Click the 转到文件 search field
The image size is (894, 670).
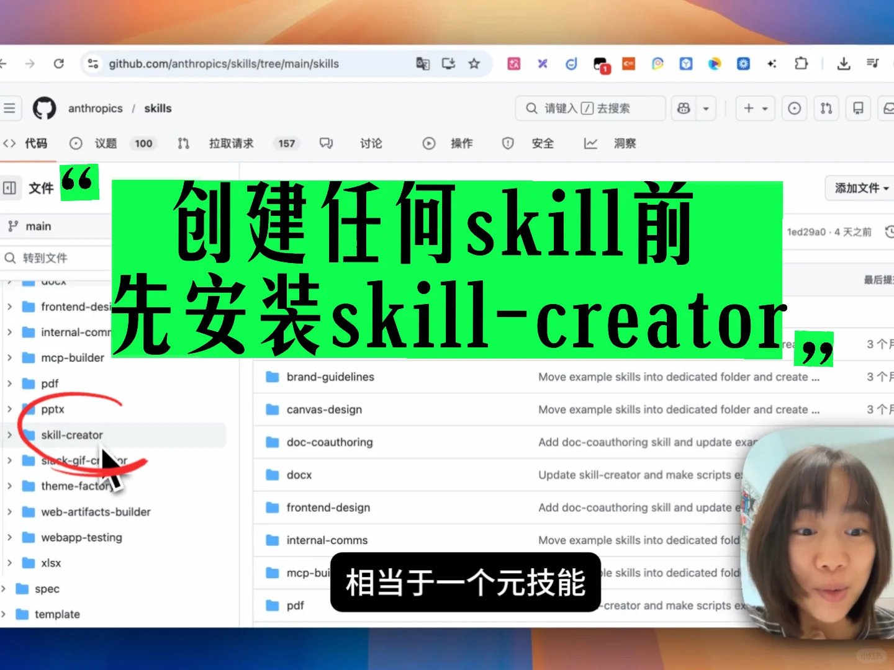tap(56, 257)
